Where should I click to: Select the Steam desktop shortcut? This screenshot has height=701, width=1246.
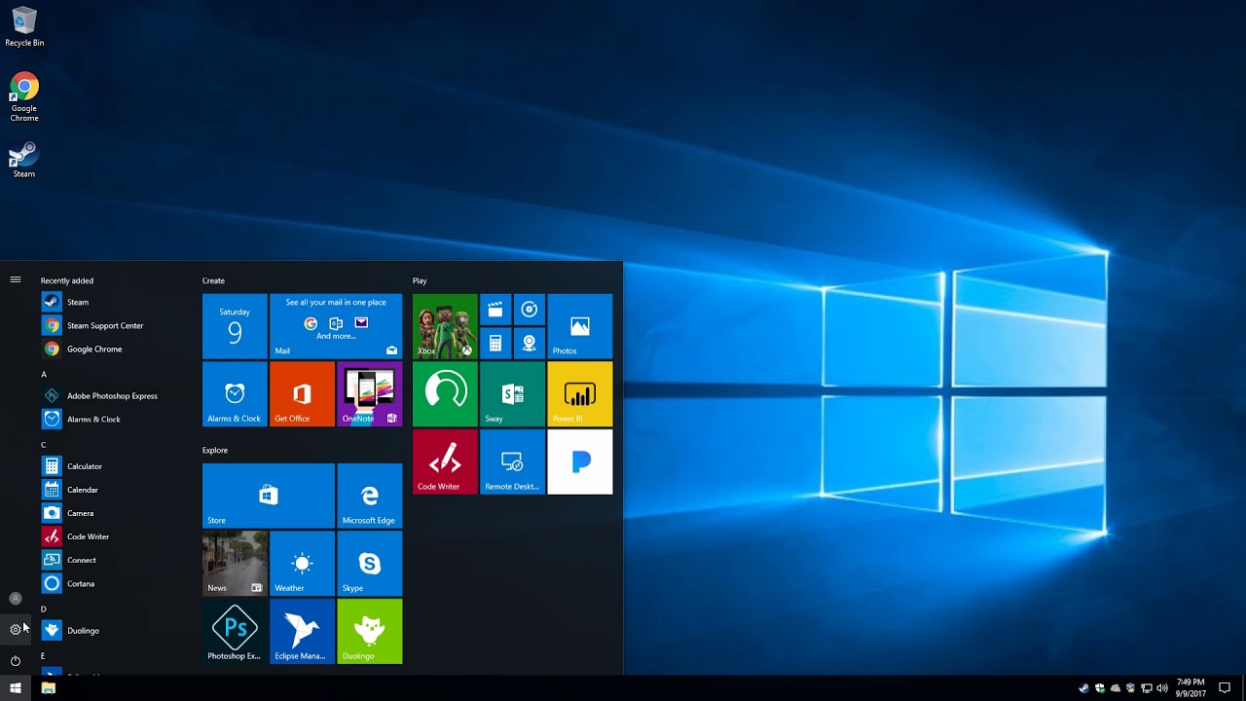(x=24, y=161)
